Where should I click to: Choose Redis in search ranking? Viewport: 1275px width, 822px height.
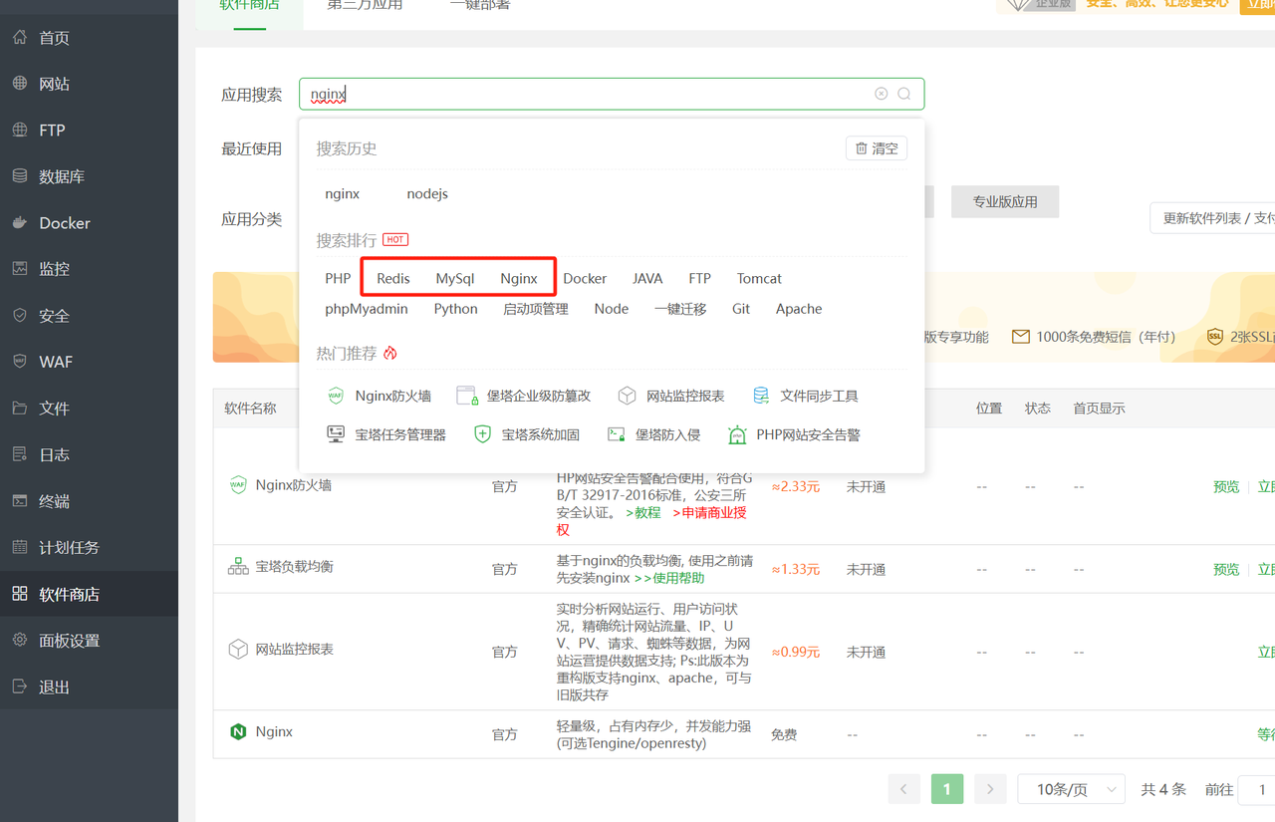(393, 278)
